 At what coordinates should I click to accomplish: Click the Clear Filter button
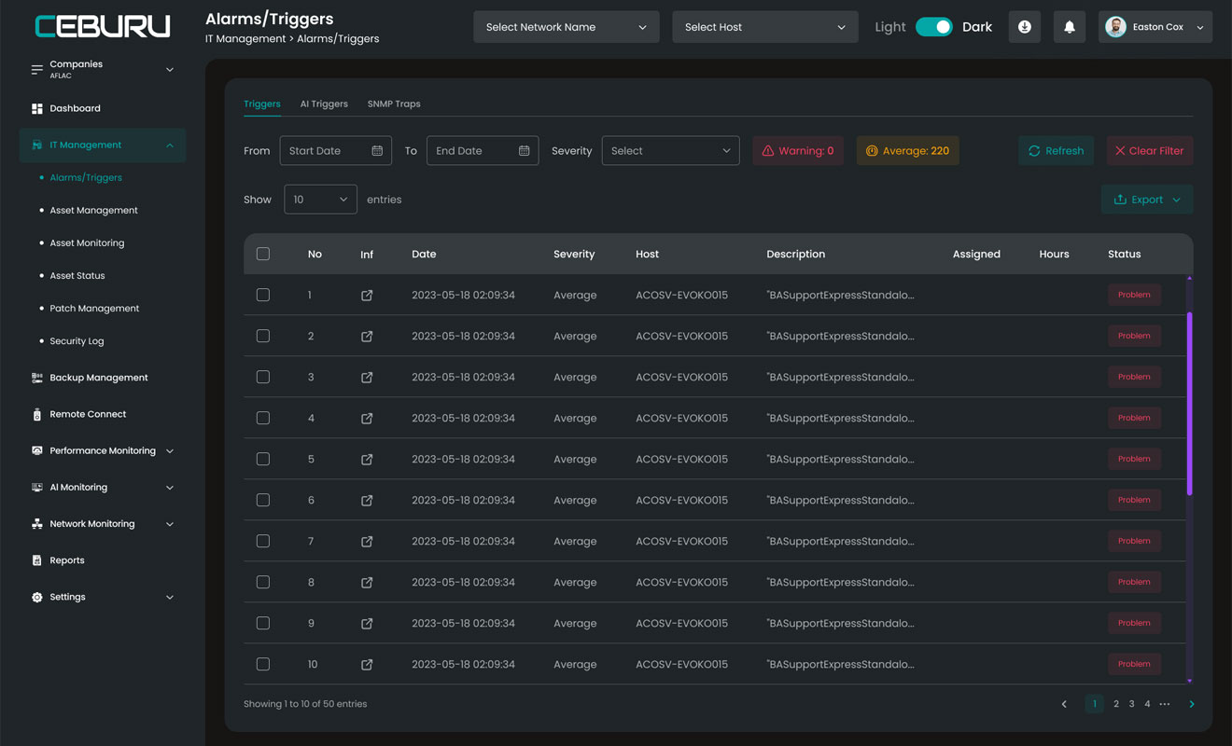pyautogui.click(x=1150, y=150)
